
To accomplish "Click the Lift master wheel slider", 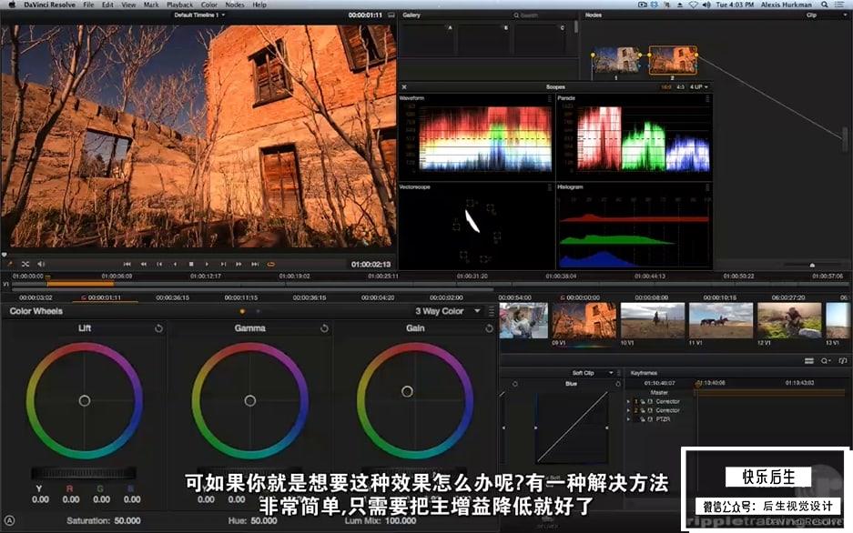I will tap(84, 473).
